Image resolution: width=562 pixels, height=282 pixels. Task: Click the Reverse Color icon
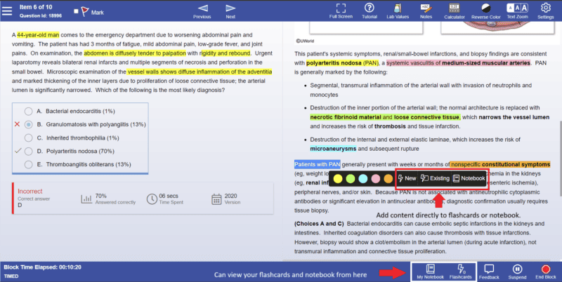tap(485, 11)
